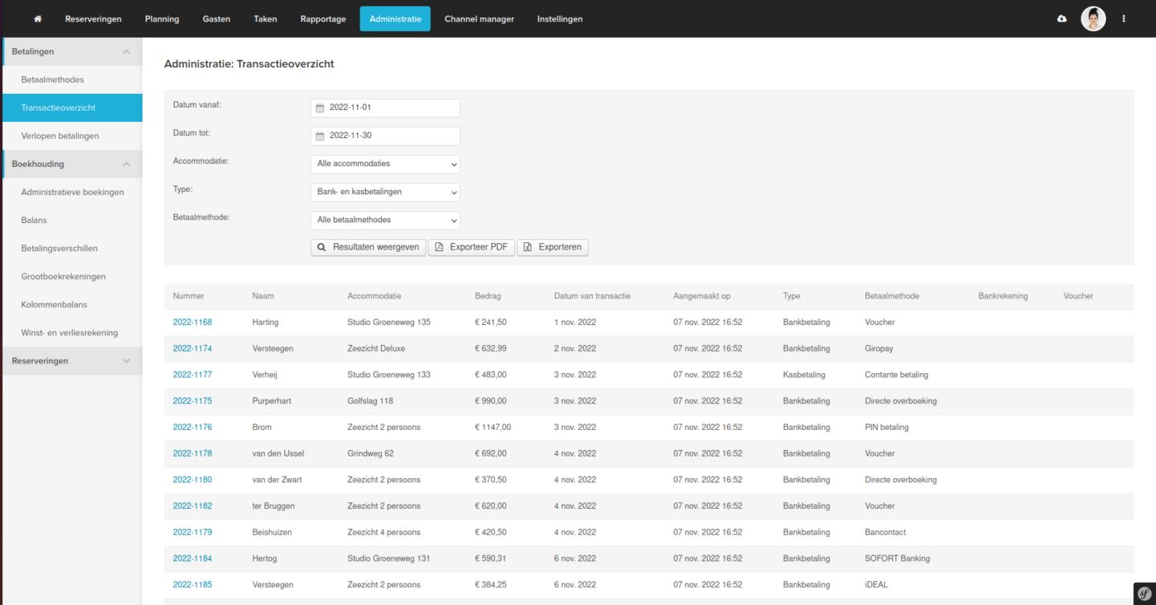
Task: Click the calendar icon in Datum vanaf field
Action: (319, 108)
